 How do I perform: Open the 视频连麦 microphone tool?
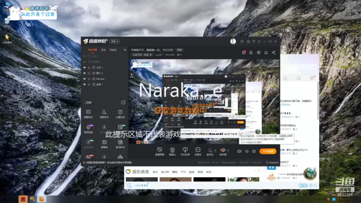tap(88, 129)
